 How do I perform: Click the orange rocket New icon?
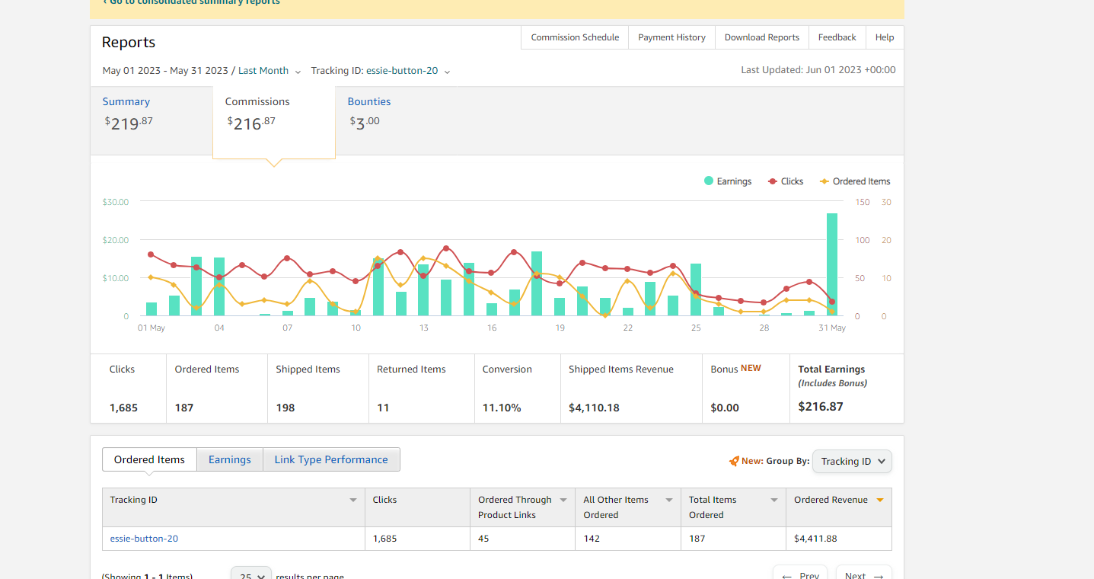[734, 461]
